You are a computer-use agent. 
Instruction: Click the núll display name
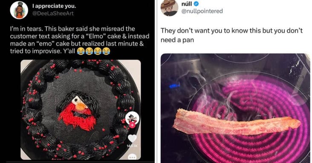(187, 4)
